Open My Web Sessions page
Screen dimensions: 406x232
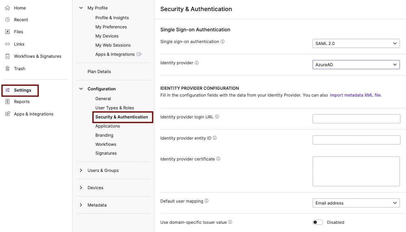(x=113, y=45)
